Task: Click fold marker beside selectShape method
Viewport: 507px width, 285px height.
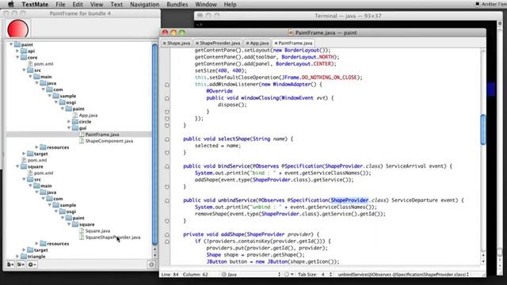Action: point(167,139)
